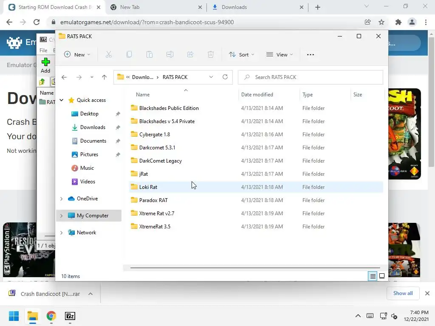Click the Delete trash icon in Explorer toolbar
This screenshot has height=326, width=435.
coord(211,55)
